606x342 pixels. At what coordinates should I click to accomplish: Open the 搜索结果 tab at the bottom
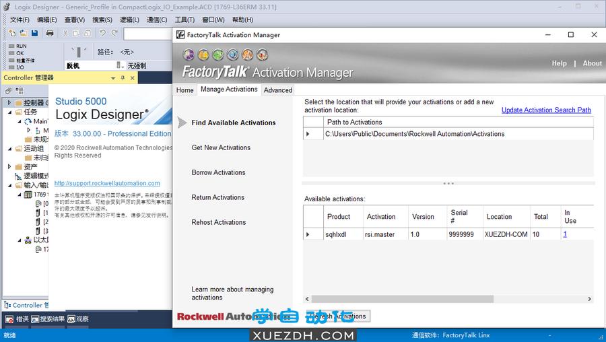[48, 319]
